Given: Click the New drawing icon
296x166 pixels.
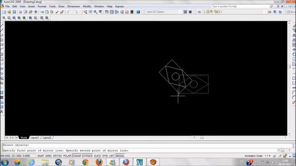Looking at the screenshot, I should (4, 12).
